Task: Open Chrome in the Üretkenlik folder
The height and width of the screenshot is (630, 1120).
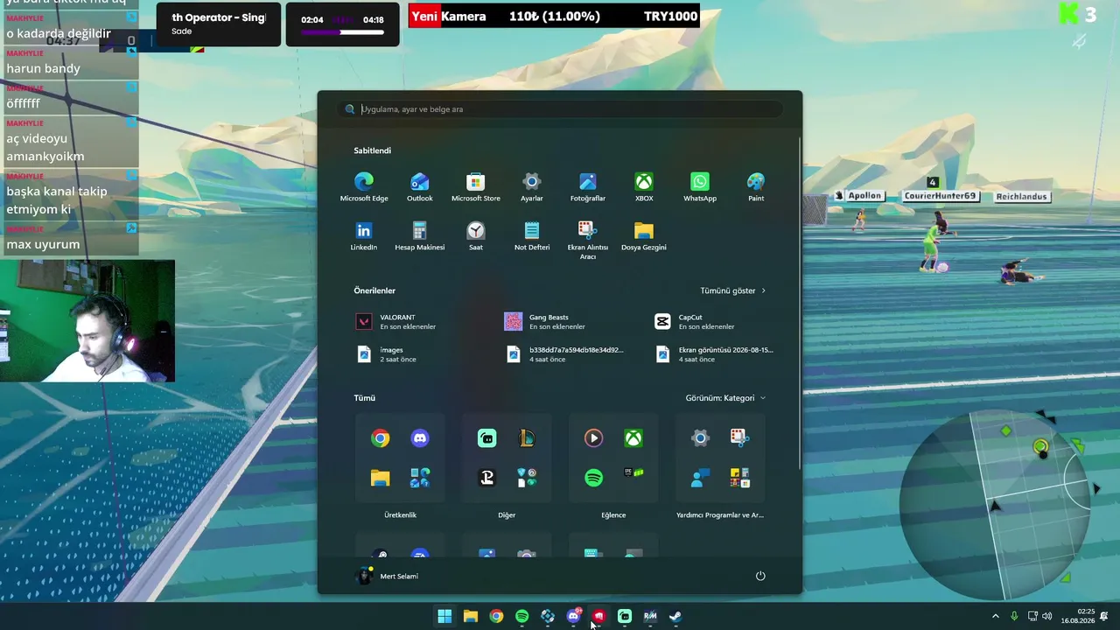Action: click(x=380, y=438)
